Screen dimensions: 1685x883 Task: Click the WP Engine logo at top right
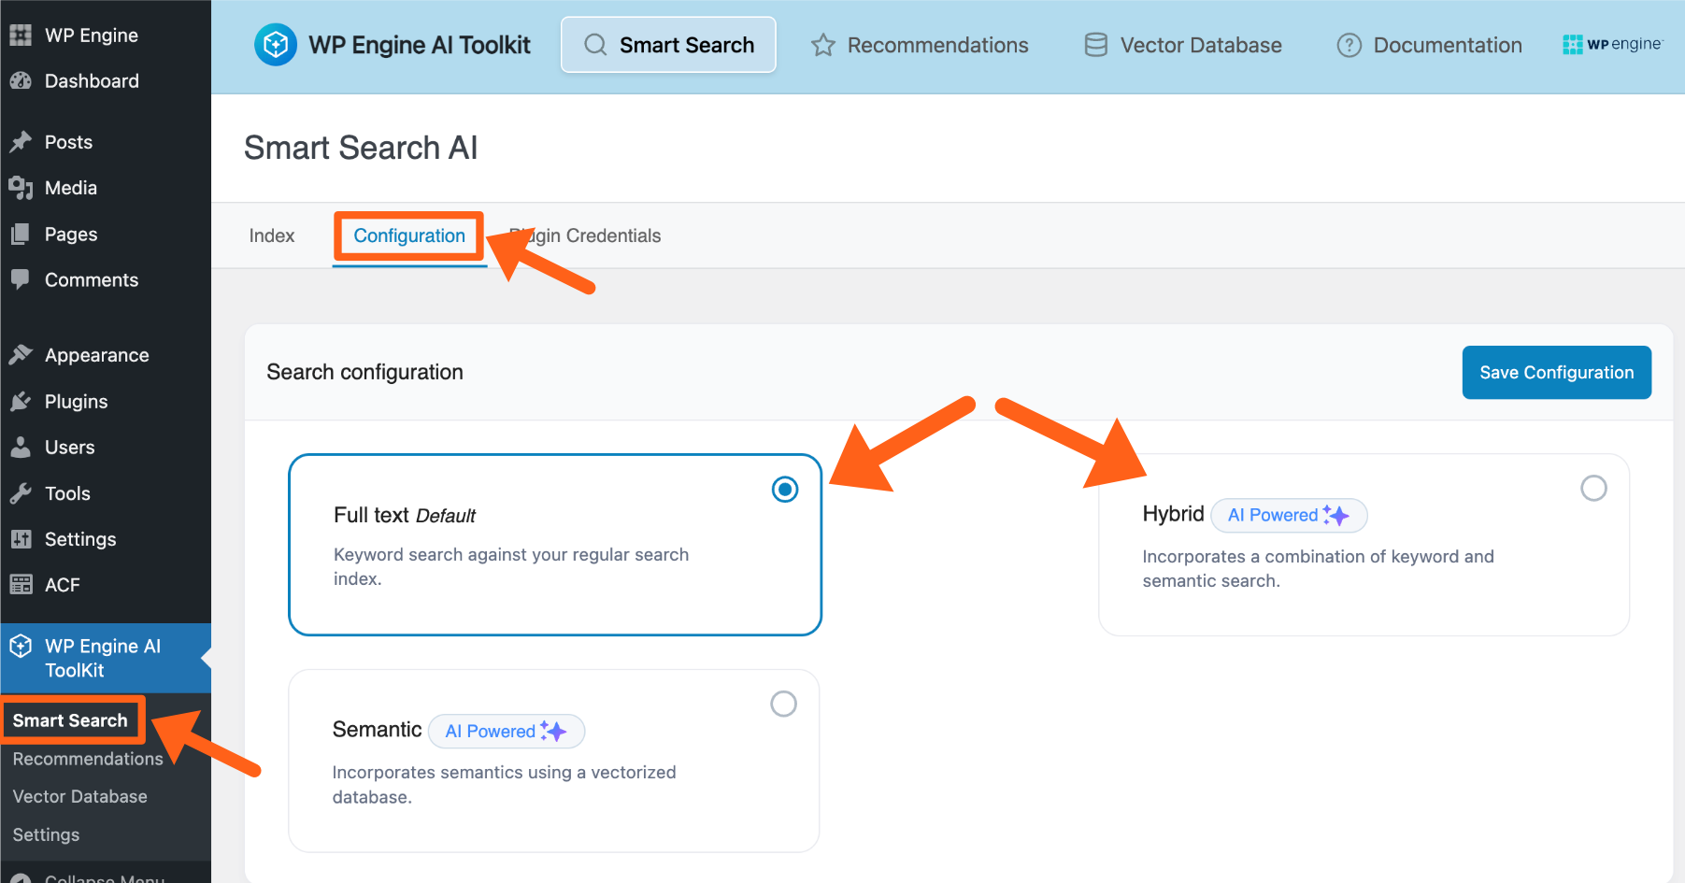pyautogui.click(x=1612, y=44)
